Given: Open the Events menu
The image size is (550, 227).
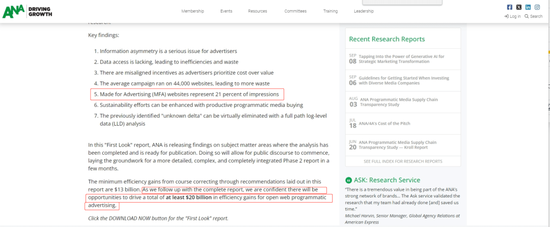Looking at the screenshot, I should tap(226, 11).
